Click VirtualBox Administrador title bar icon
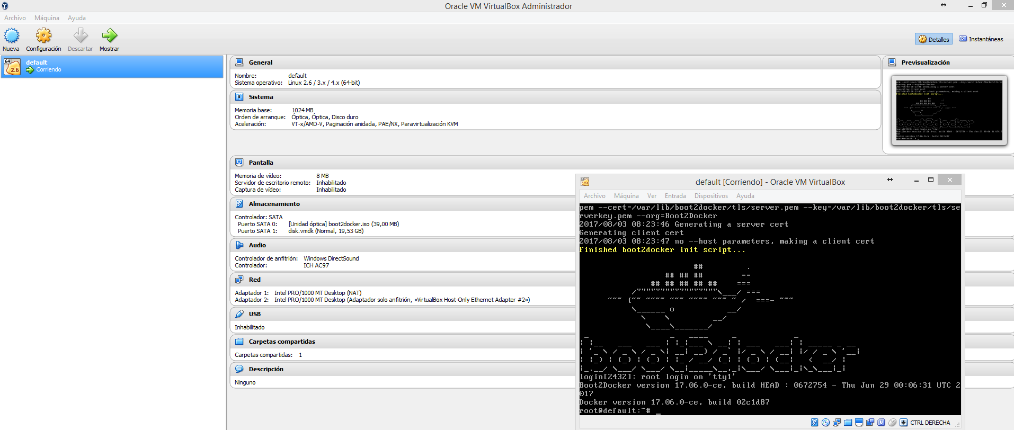This screenshot has width=1014, height=430. [5, 6]
